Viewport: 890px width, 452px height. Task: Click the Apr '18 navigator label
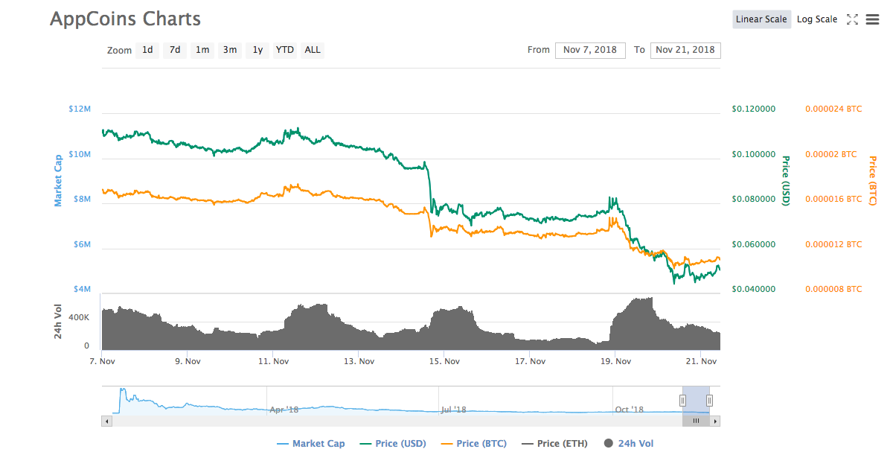click(284, 410)
